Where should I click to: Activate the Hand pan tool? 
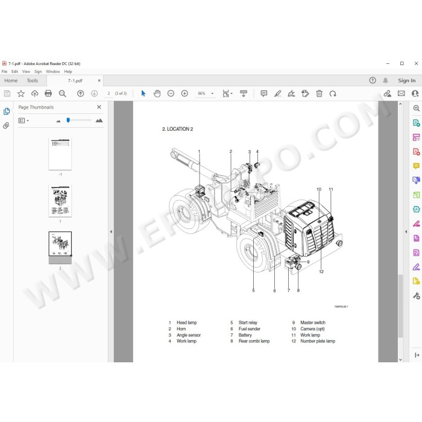coord(157,93)
